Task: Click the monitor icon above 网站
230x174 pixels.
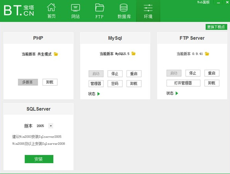Action: [75, 8]
